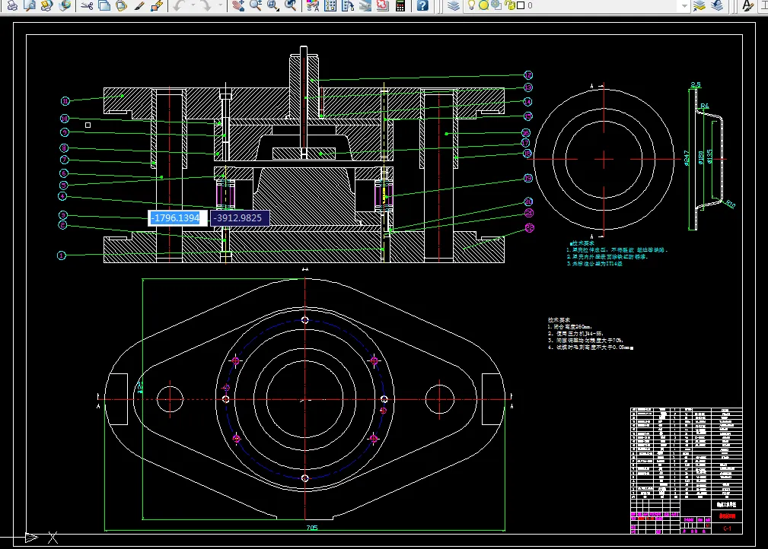The height and width of the screenshot is (549, 768).
Task: Open Plot Preview from the toolbar
Action: [x=30, y=5]
